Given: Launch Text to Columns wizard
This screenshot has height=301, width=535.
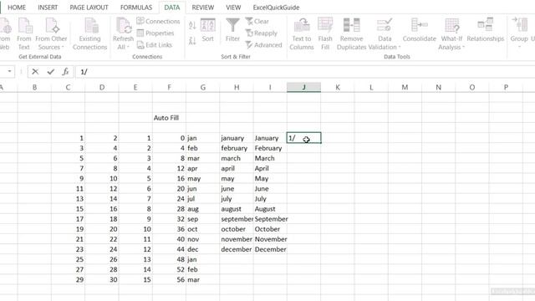Looking at the screenshot, I should coord(302,34).
